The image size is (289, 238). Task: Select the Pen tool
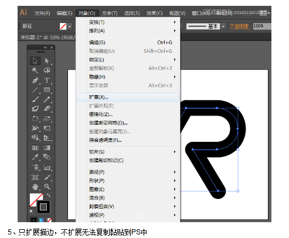pos(35,80)
